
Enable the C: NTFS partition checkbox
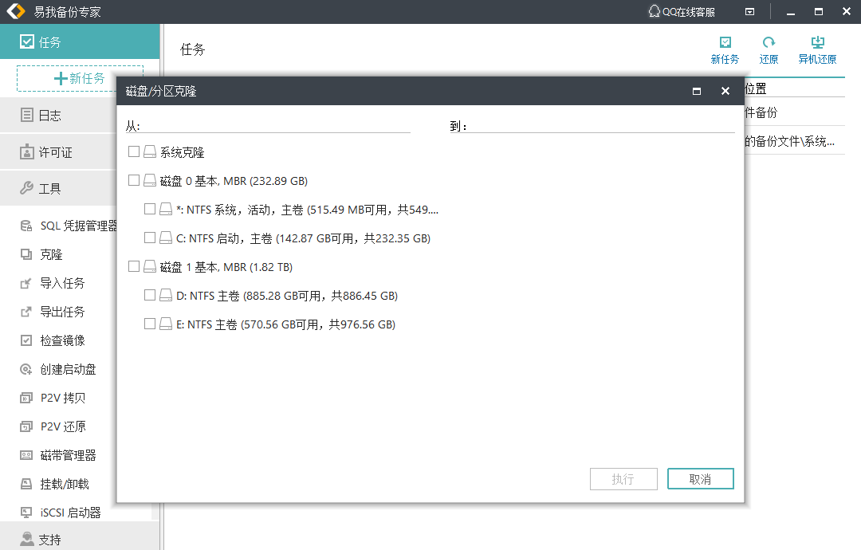[x=150, y=238]
